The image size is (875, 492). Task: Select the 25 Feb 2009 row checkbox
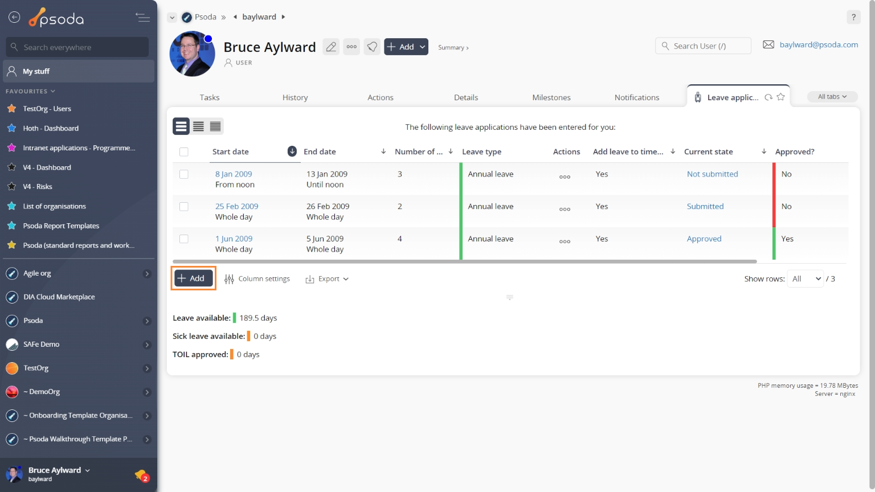183,207
